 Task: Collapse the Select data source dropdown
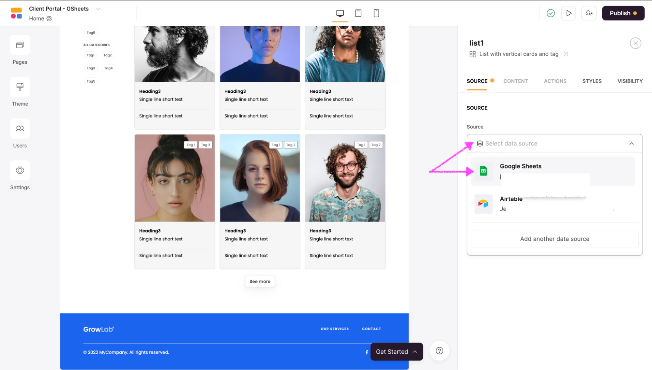pyautogui.click(x=631, y=144)
